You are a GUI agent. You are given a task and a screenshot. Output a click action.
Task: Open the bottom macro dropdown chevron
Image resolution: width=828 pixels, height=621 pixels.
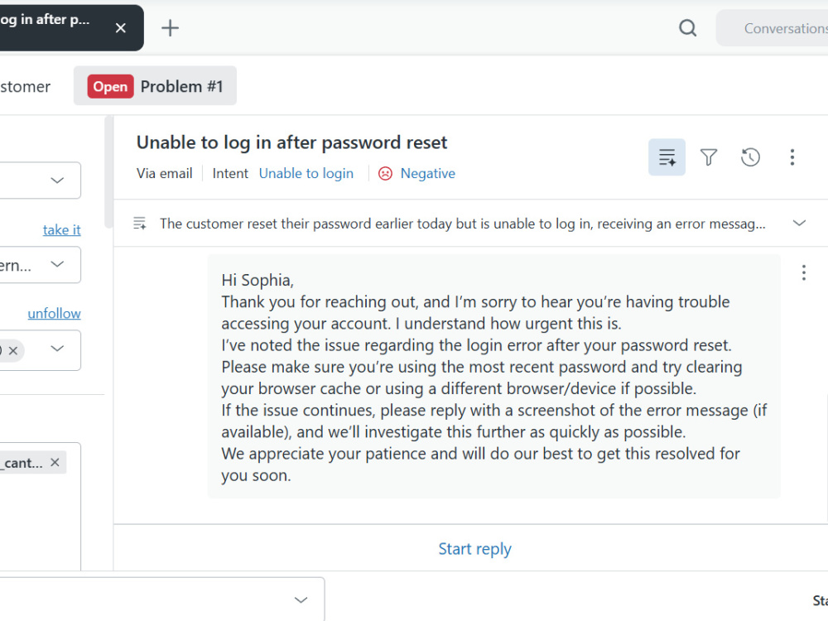tap(301, 599)
